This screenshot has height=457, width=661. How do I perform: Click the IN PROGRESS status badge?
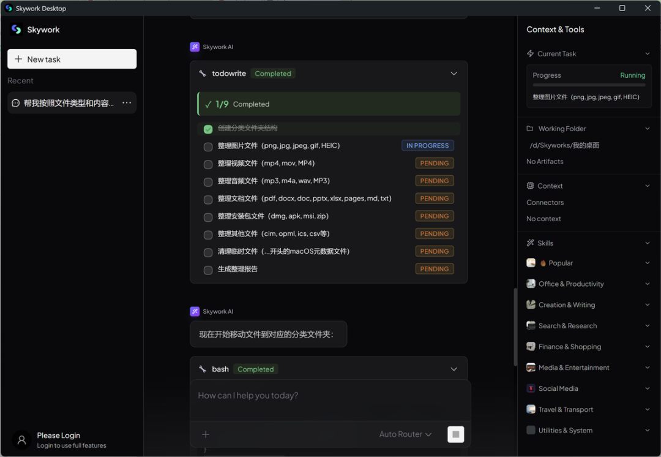[427, 146]
